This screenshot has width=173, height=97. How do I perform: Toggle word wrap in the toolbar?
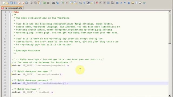[80, 3]
